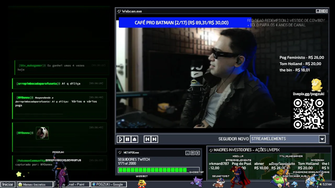Skip to next track icon
Screen dimensions: 335x188
tap(154, 139)
